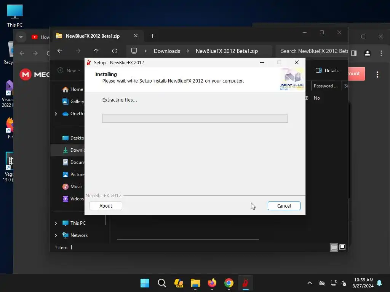Click the Setup window flame icon

tap(89, 63)
